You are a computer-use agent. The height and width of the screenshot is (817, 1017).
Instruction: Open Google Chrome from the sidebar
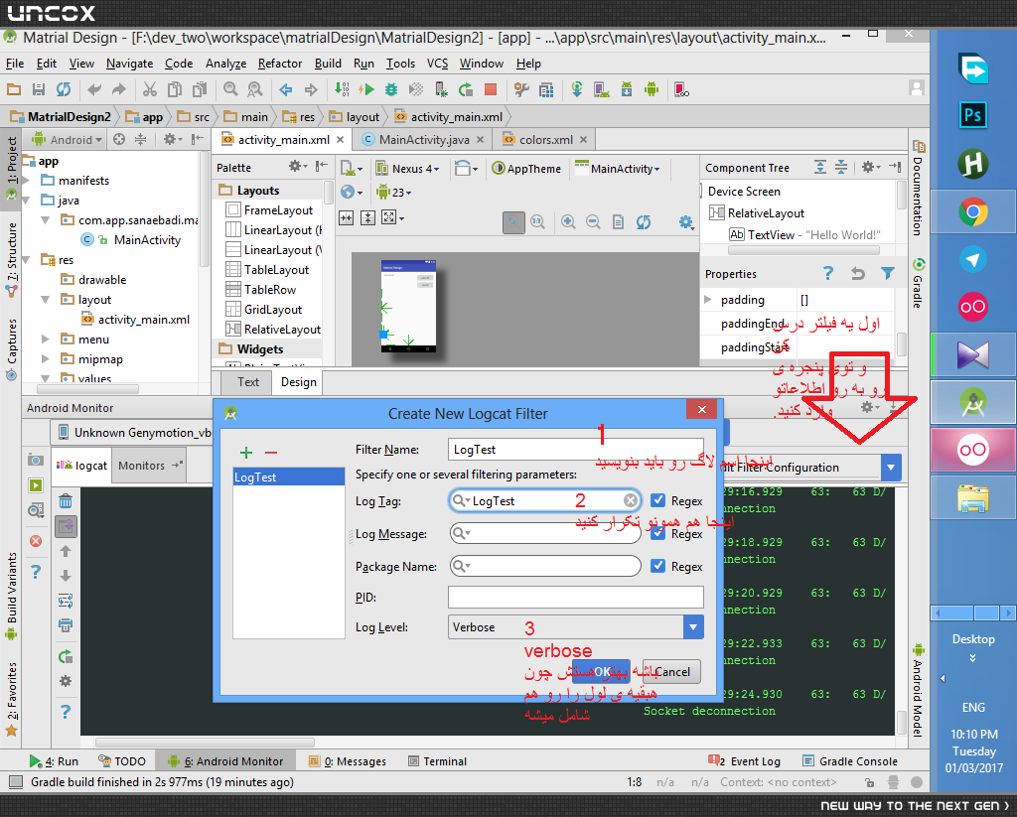tap(973, 211)
